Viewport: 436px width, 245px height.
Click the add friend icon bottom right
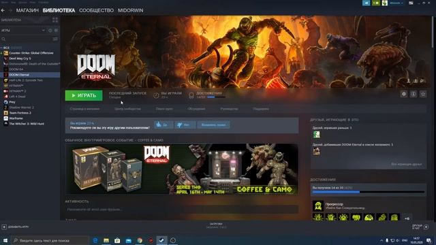(x=426, y=227)
